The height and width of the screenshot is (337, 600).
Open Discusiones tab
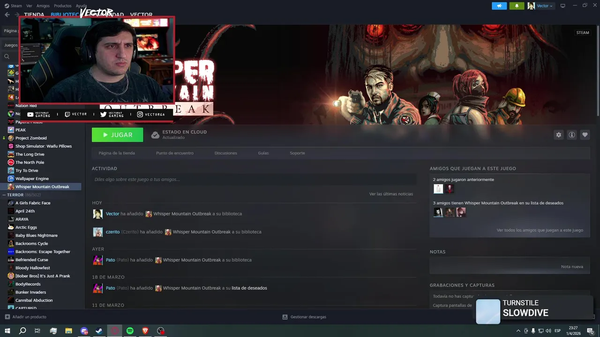(226, 153)
